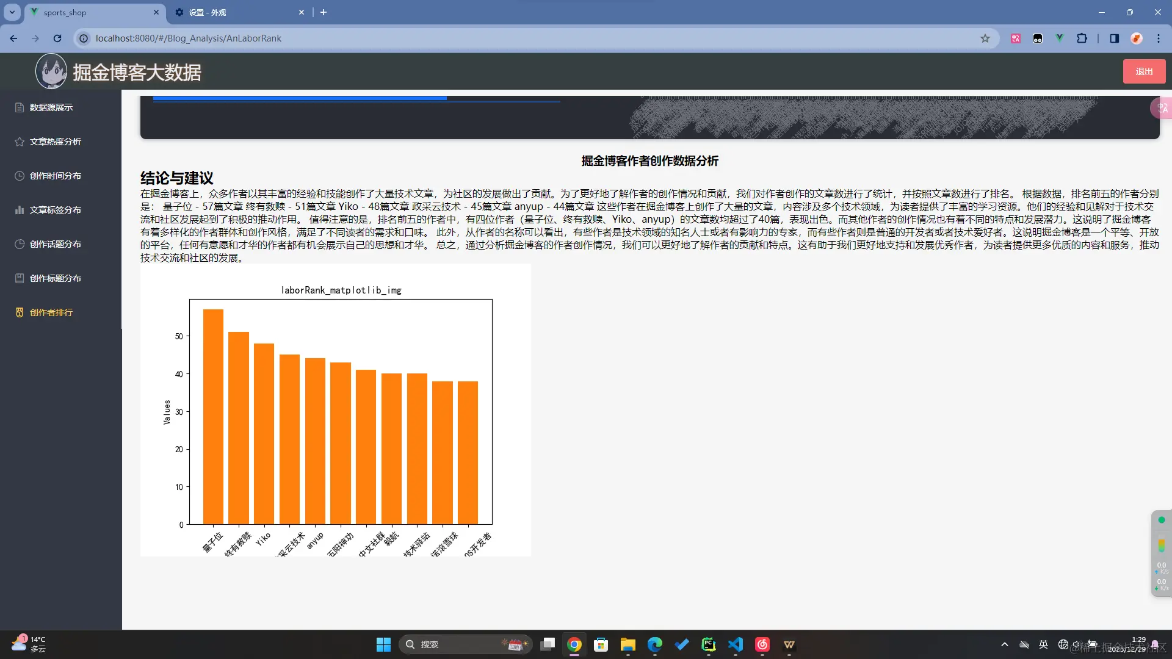The width and height of the screenshot is (1172, 659).
Task: Open the Chrome three-dot menu
Action: click(1158, 38)
